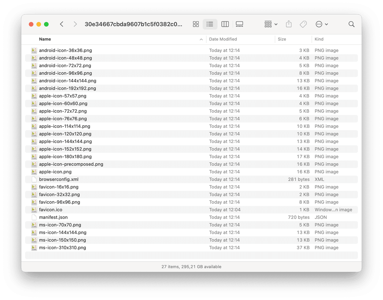
Task: Open manifest.json
Action: pyautogui.click(x=53, y=217)
